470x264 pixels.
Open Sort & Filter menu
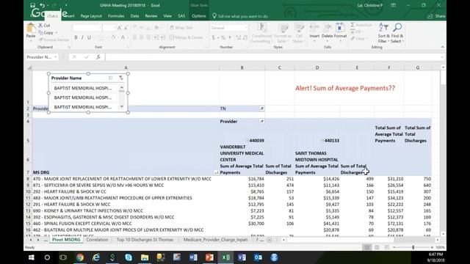pos(383,33)
